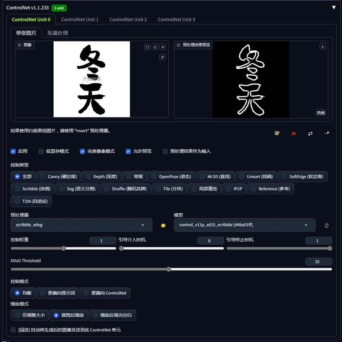Select Canny (硬边缘) control type
The width and height of the screenshot is (342, 342).
pyautogui.click(x=58, y=177)
